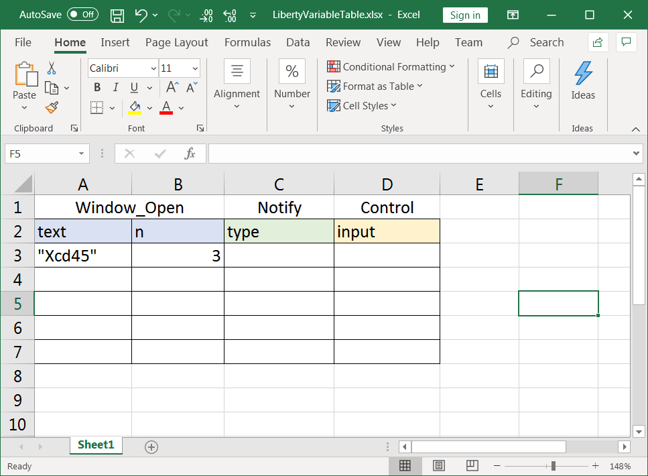Switch to the View tab

coord(389,42)
